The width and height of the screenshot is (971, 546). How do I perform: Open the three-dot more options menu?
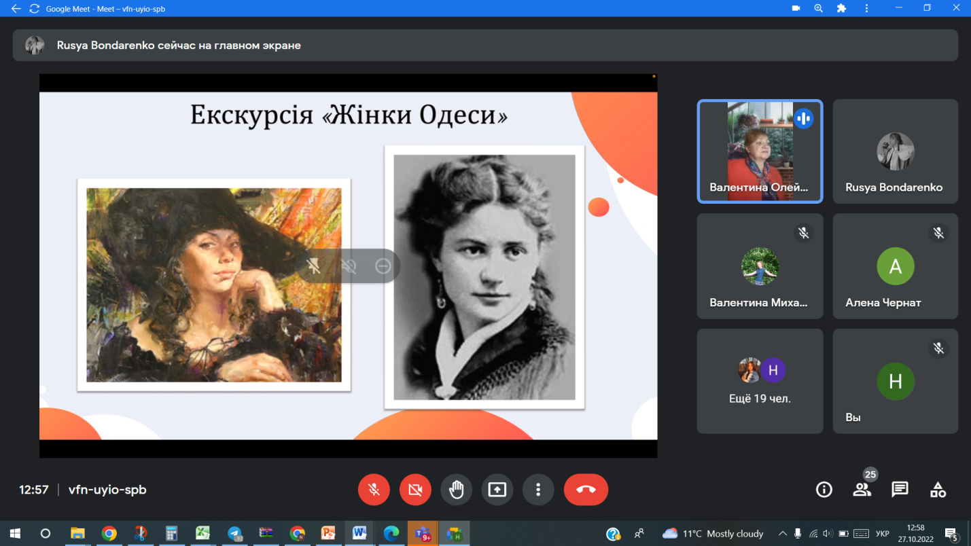[538, 490]
